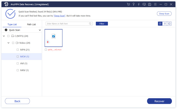Click the Deep Scan button
This screenshot has height=109, width=177.
pyautogui.click(x=164, y=13)
